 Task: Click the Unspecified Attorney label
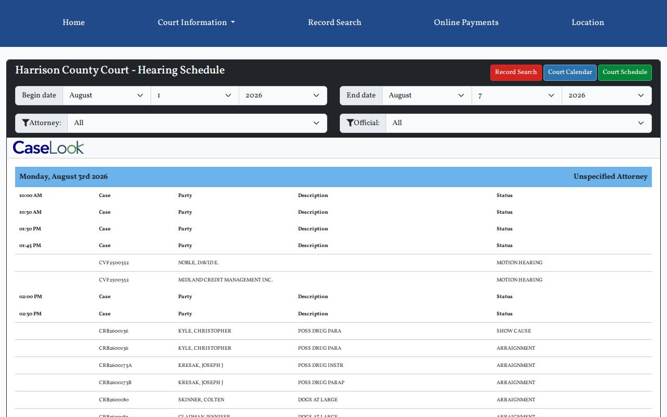pos(611,177)
